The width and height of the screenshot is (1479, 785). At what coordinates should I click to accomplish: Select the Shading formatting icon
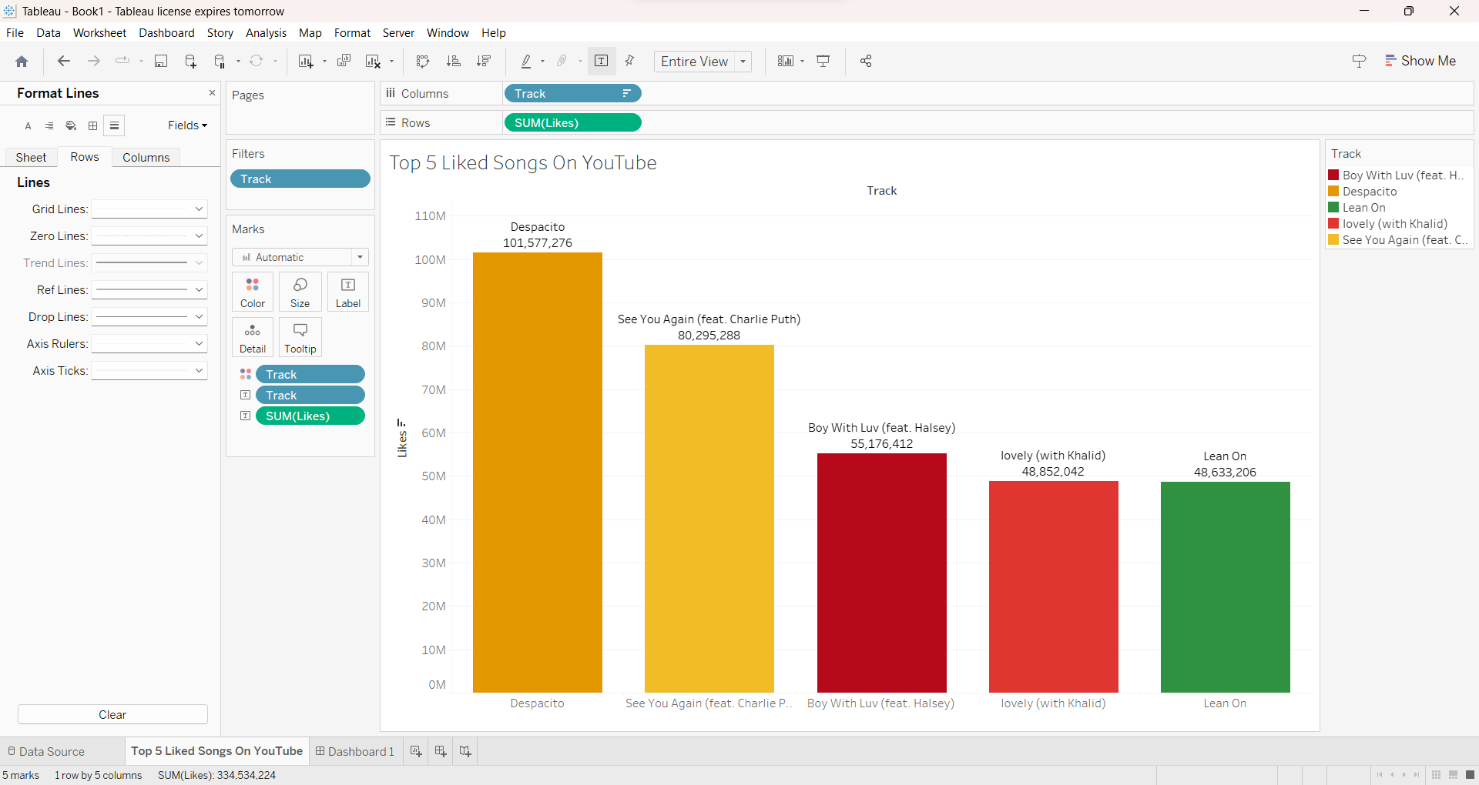pyautogui.click(x=70, y=125)
